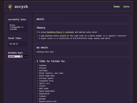Click the 'local time:' heading

[15, 38]
